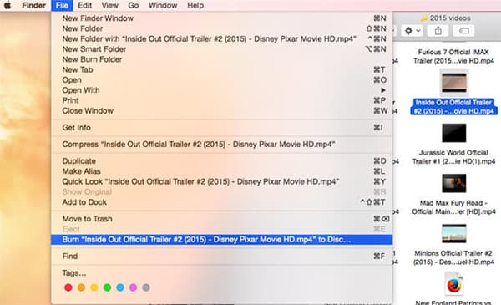Select the Mad Max Fury Road thumbnail
Viewport: 501px width, 305px height.
(x=454, y=183)
